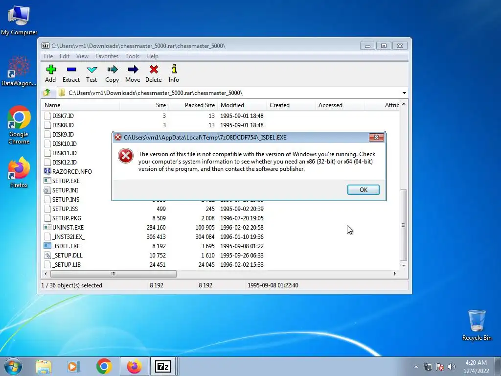Select the UNINST.EXE file icon
Viewport: 501px width, 376px height.
click(x=47, y=227)
